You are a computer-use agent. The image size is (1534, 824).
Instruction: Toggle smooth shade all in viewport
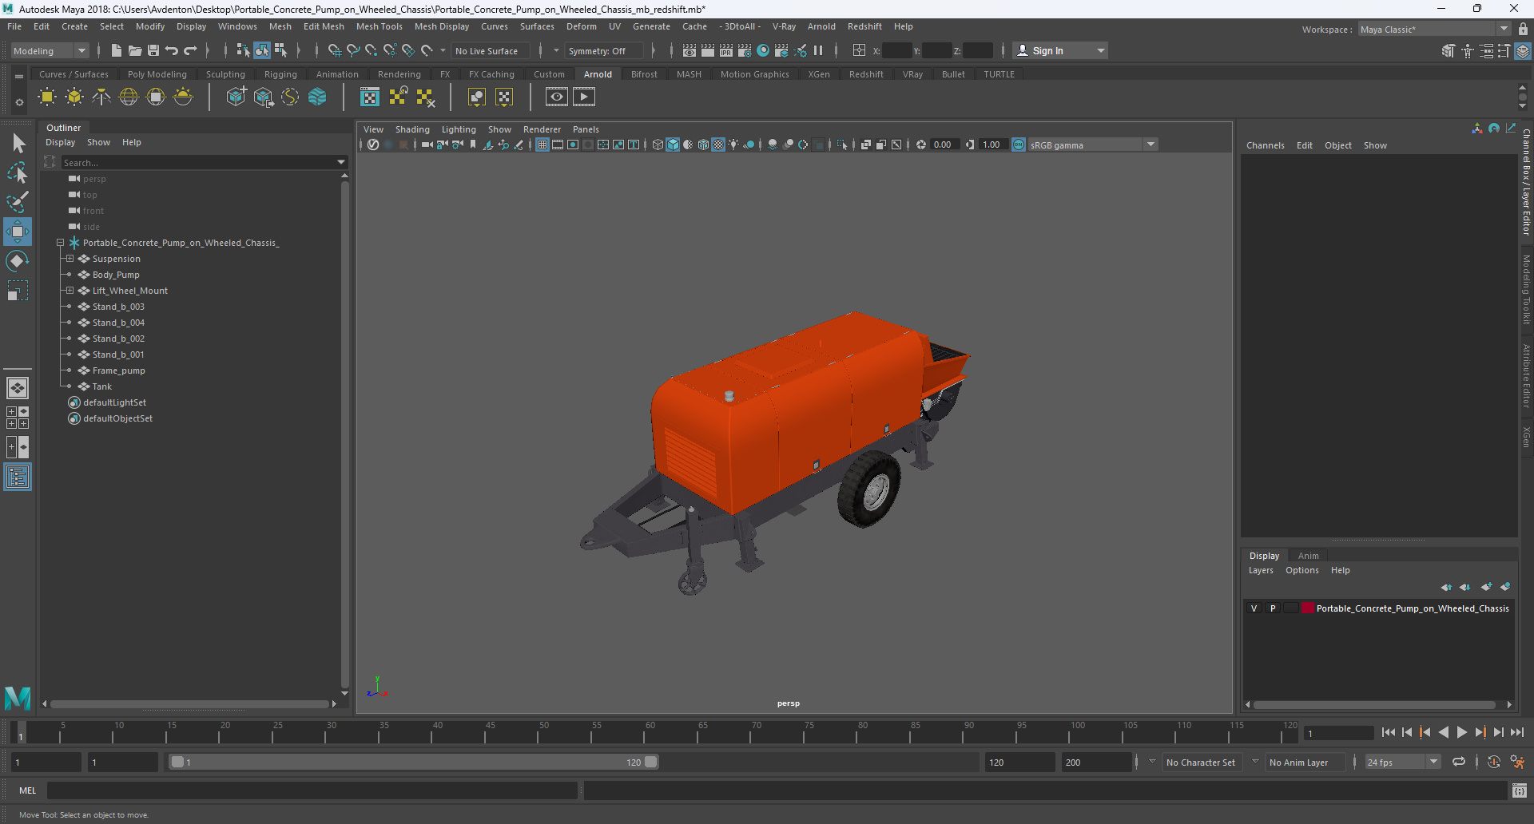(x=673, y=145)
